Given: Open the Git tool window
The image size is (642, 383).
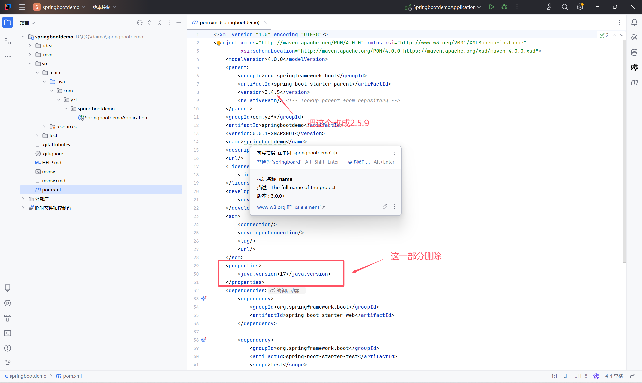Looking at the screenshot, I should [8, 363].
